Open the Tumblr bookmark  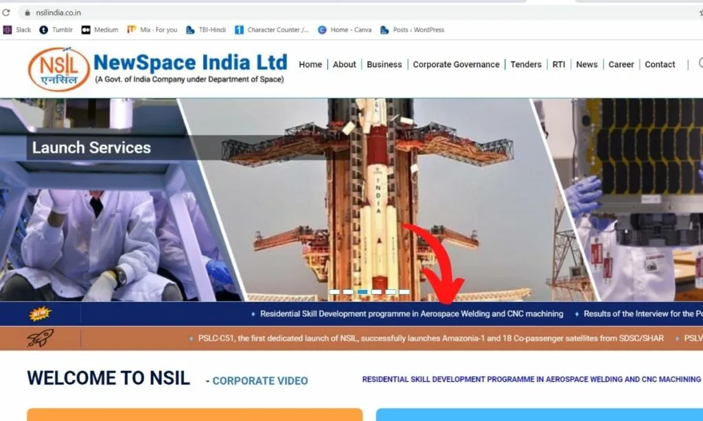pyautogui.click(x=56, y=30)
